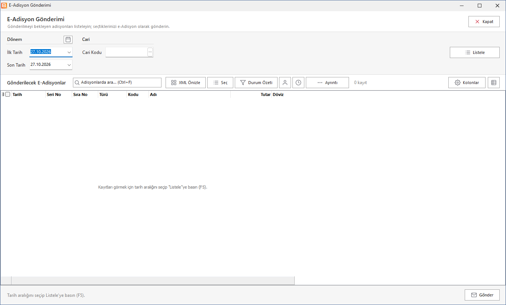
Task: Click the person icon in the toolbar
Action: click(x=285, y=83)
